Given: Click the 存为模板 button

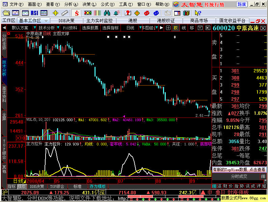Looking at the screenshot, I should coord(98,187).
